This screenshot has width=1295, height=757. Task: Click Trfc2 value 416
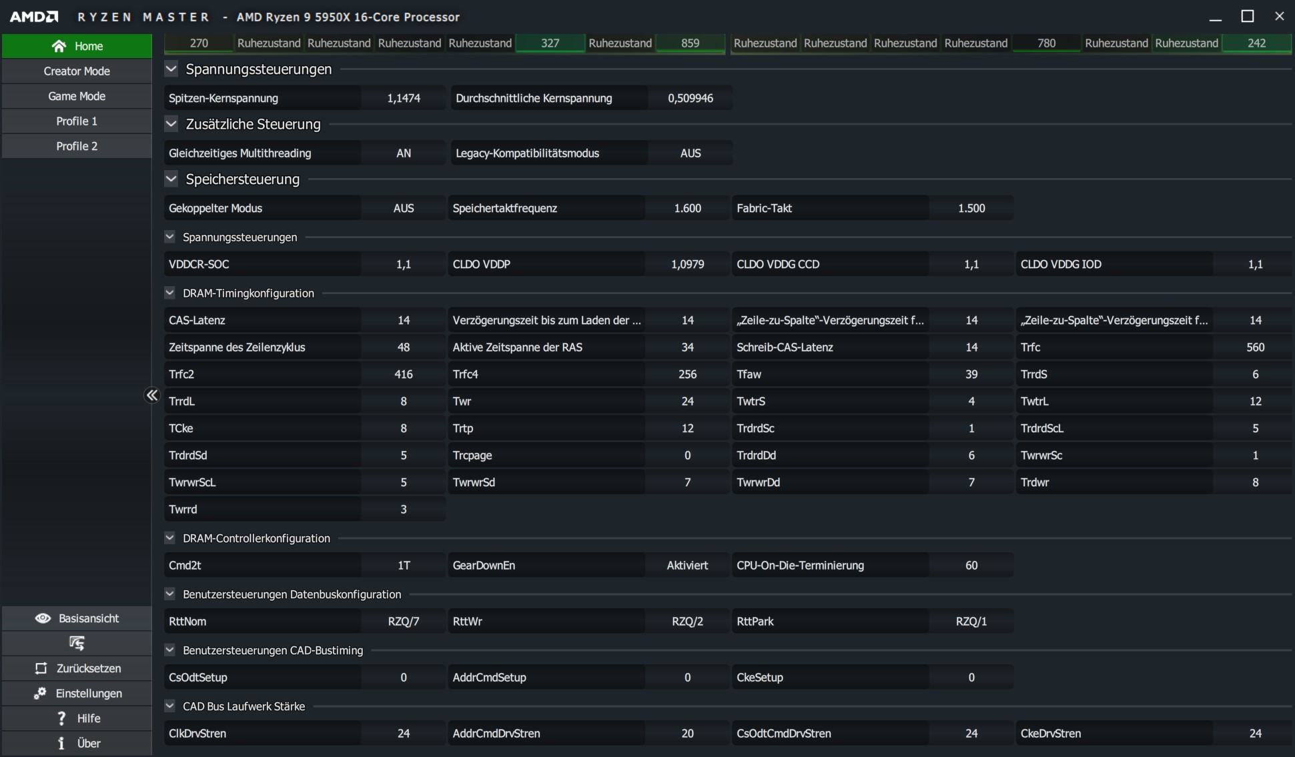click(404, 374)
